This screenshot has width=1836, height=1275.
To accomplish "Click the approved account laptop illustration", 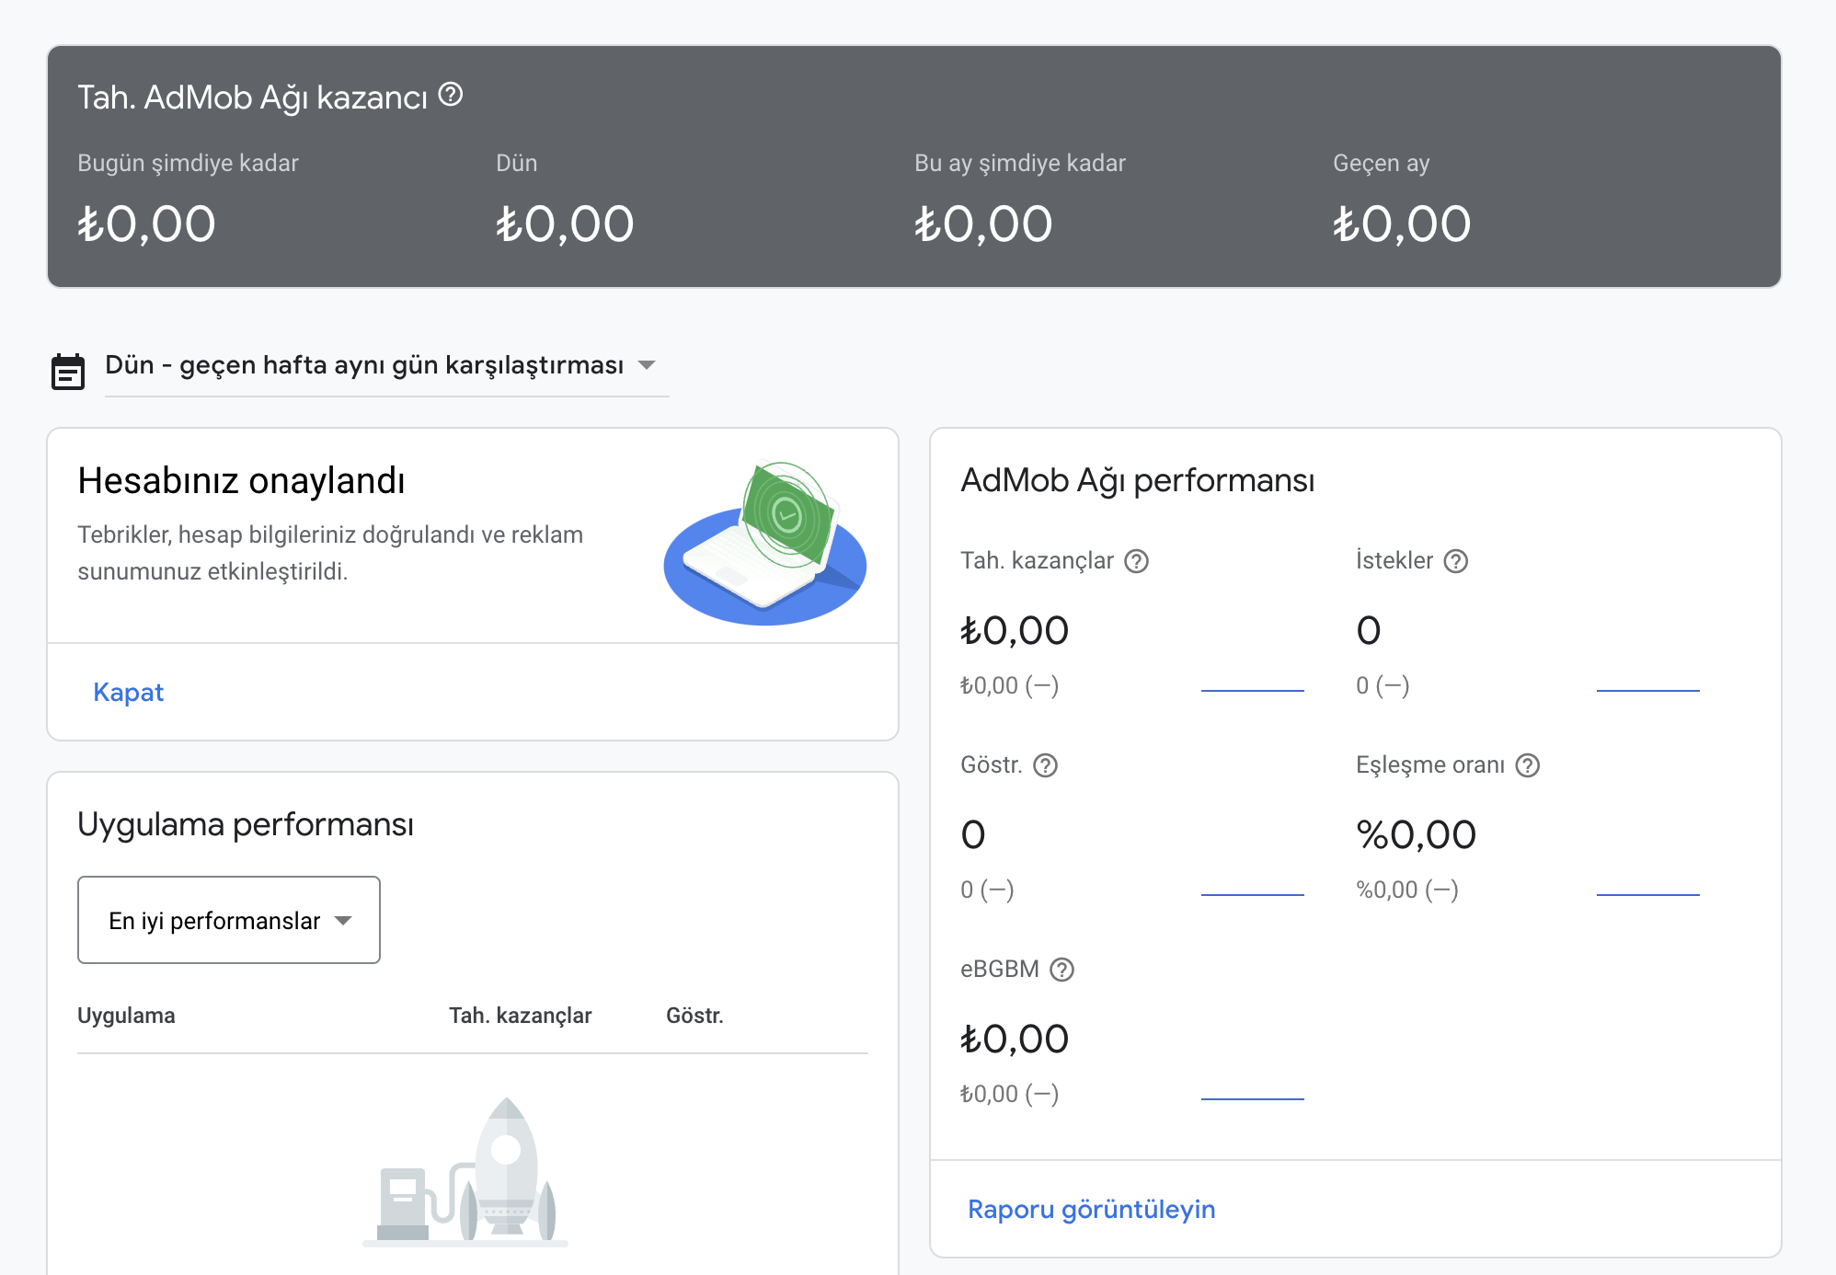I will click(765, 543).
